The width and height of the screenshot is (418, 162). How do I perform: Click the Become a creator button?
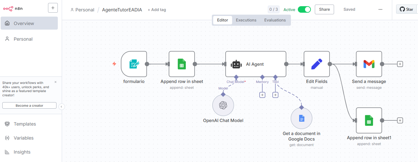29,106
